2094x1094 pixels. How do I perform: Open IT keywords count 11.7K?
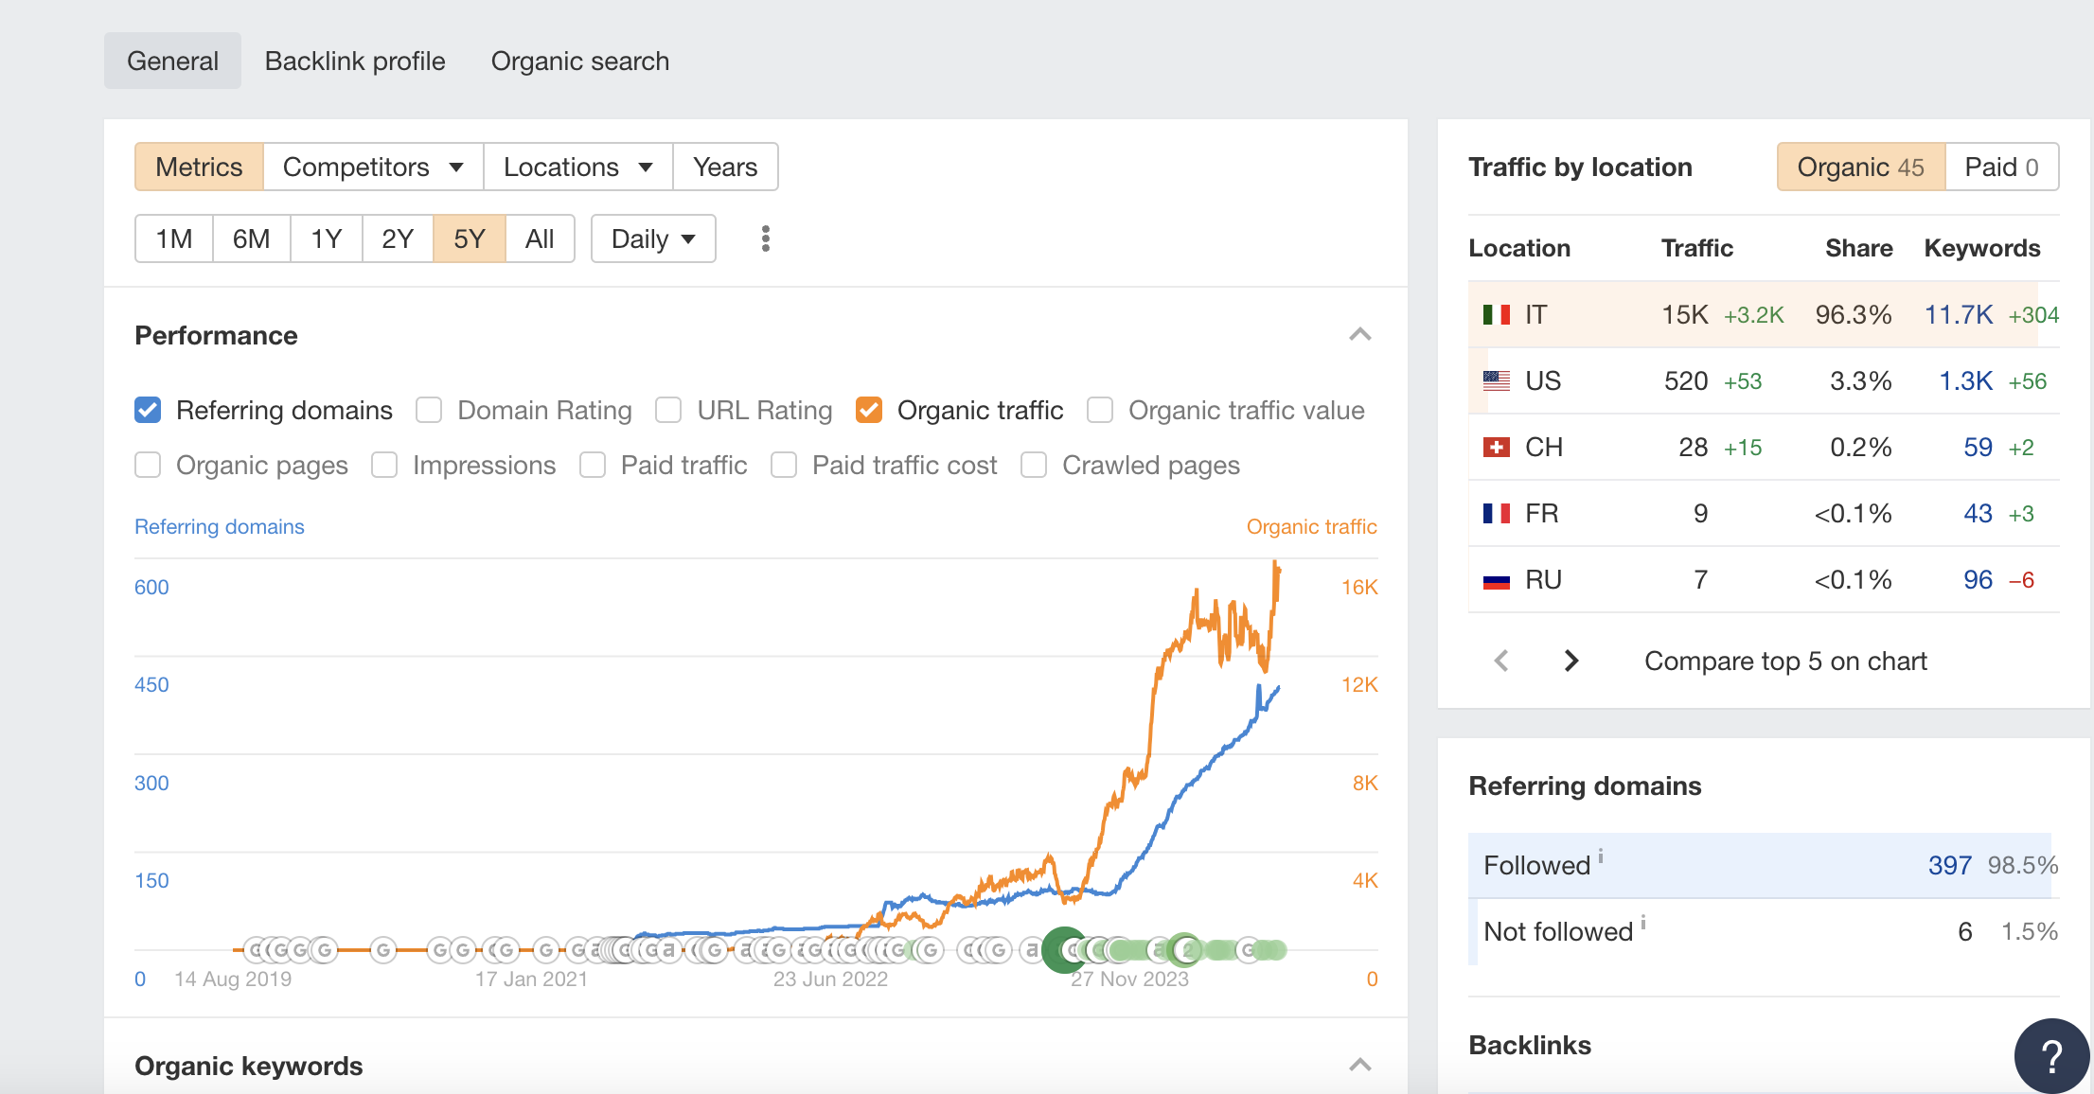(1959, 314)
